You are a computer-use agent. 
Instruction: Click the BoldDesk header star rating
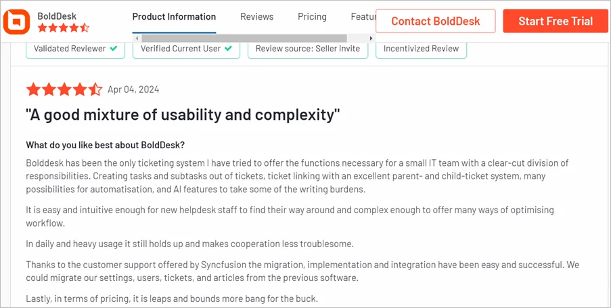(64, 28)
